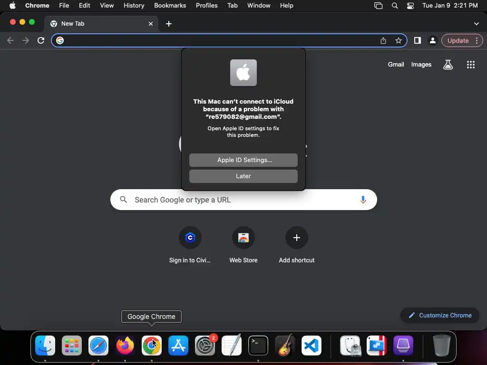Open the Chrome three-dot menu
The height and width of the screenshot is (365, 487).
[477, 40]
